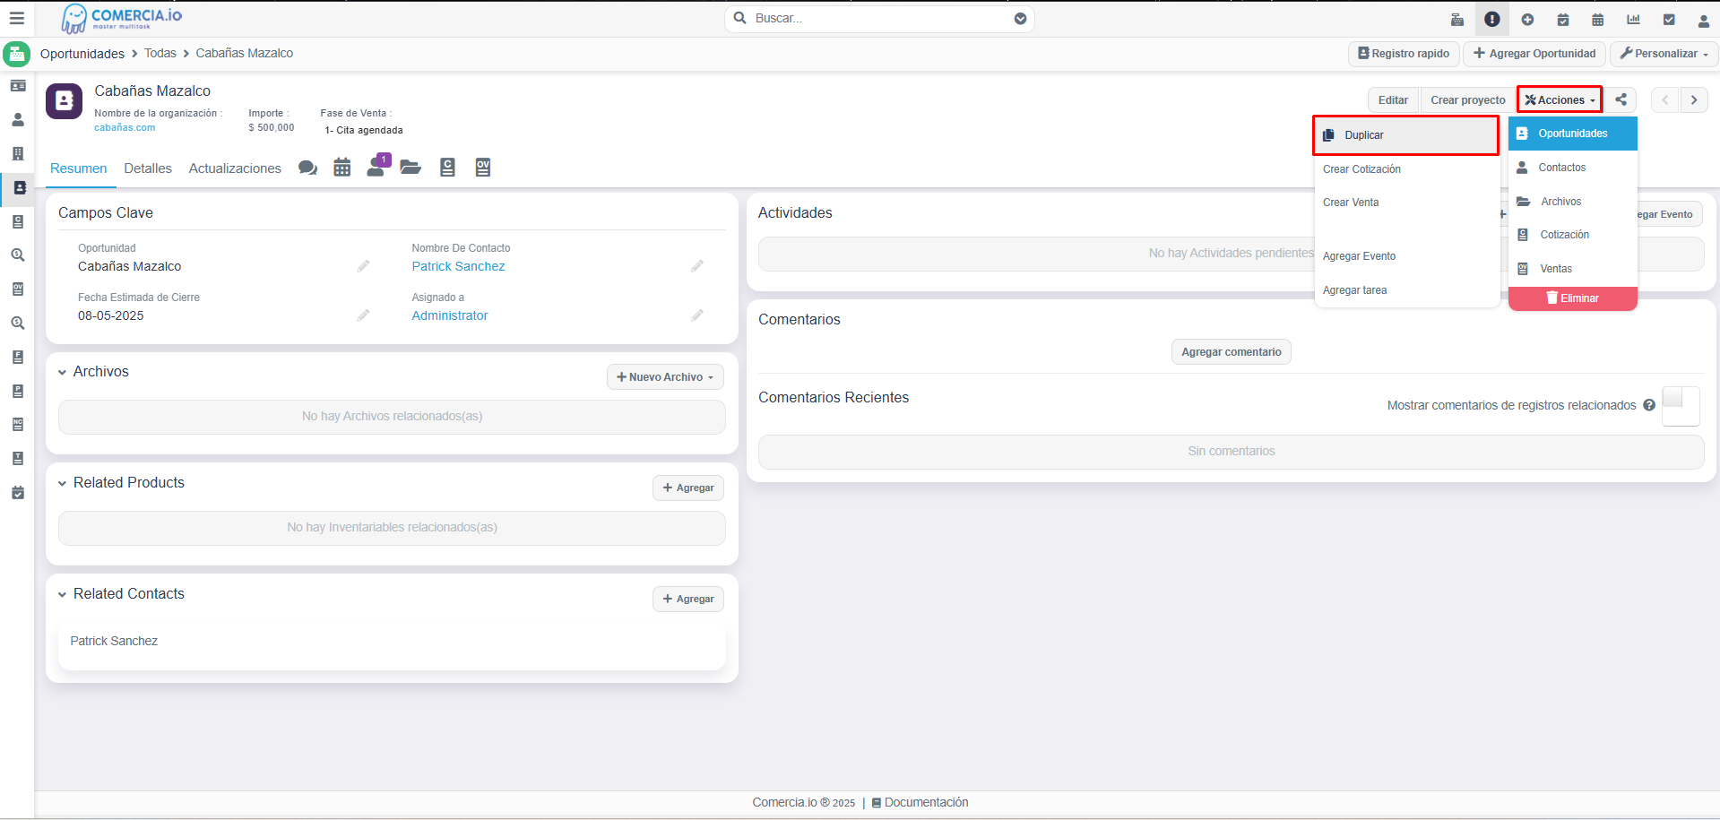Click the Buscar search field
The height and width of the screenshot is (820, 1720).
[878, 18]
